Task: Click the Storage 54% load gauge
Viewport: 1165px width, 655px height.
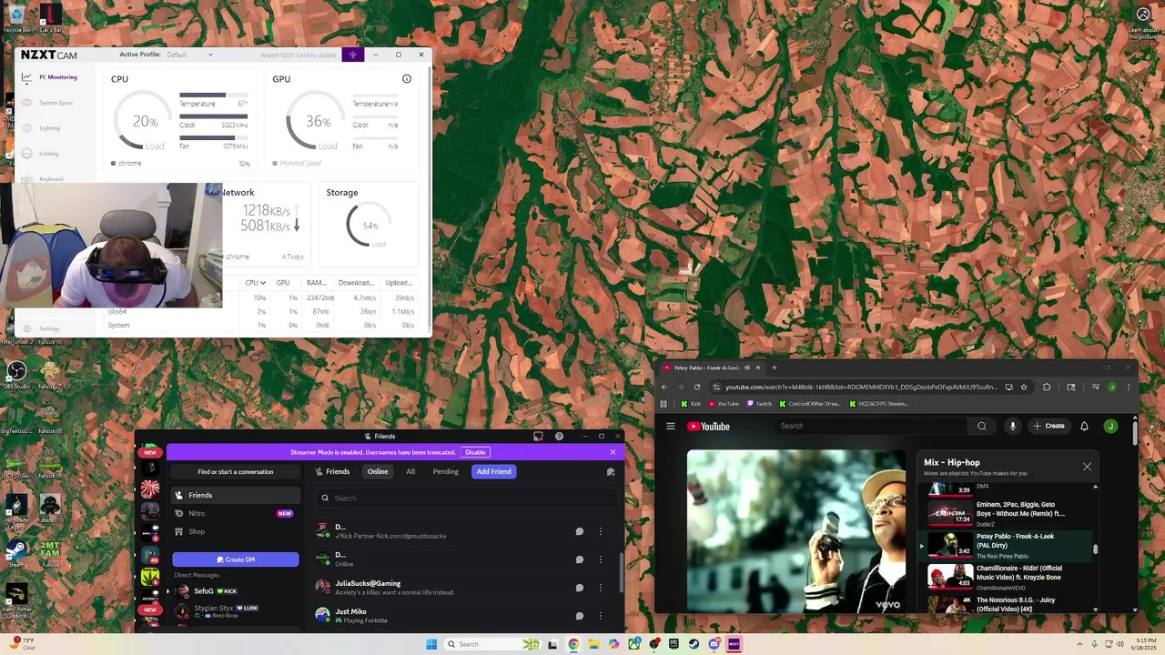Action: [369, 226]
